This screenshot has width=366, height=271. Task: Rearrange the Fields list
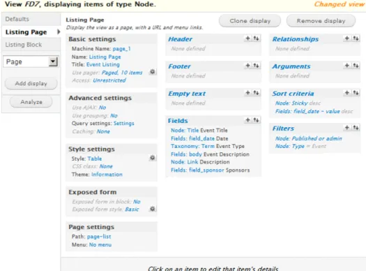pyautogui.click(x=256, y=120)
